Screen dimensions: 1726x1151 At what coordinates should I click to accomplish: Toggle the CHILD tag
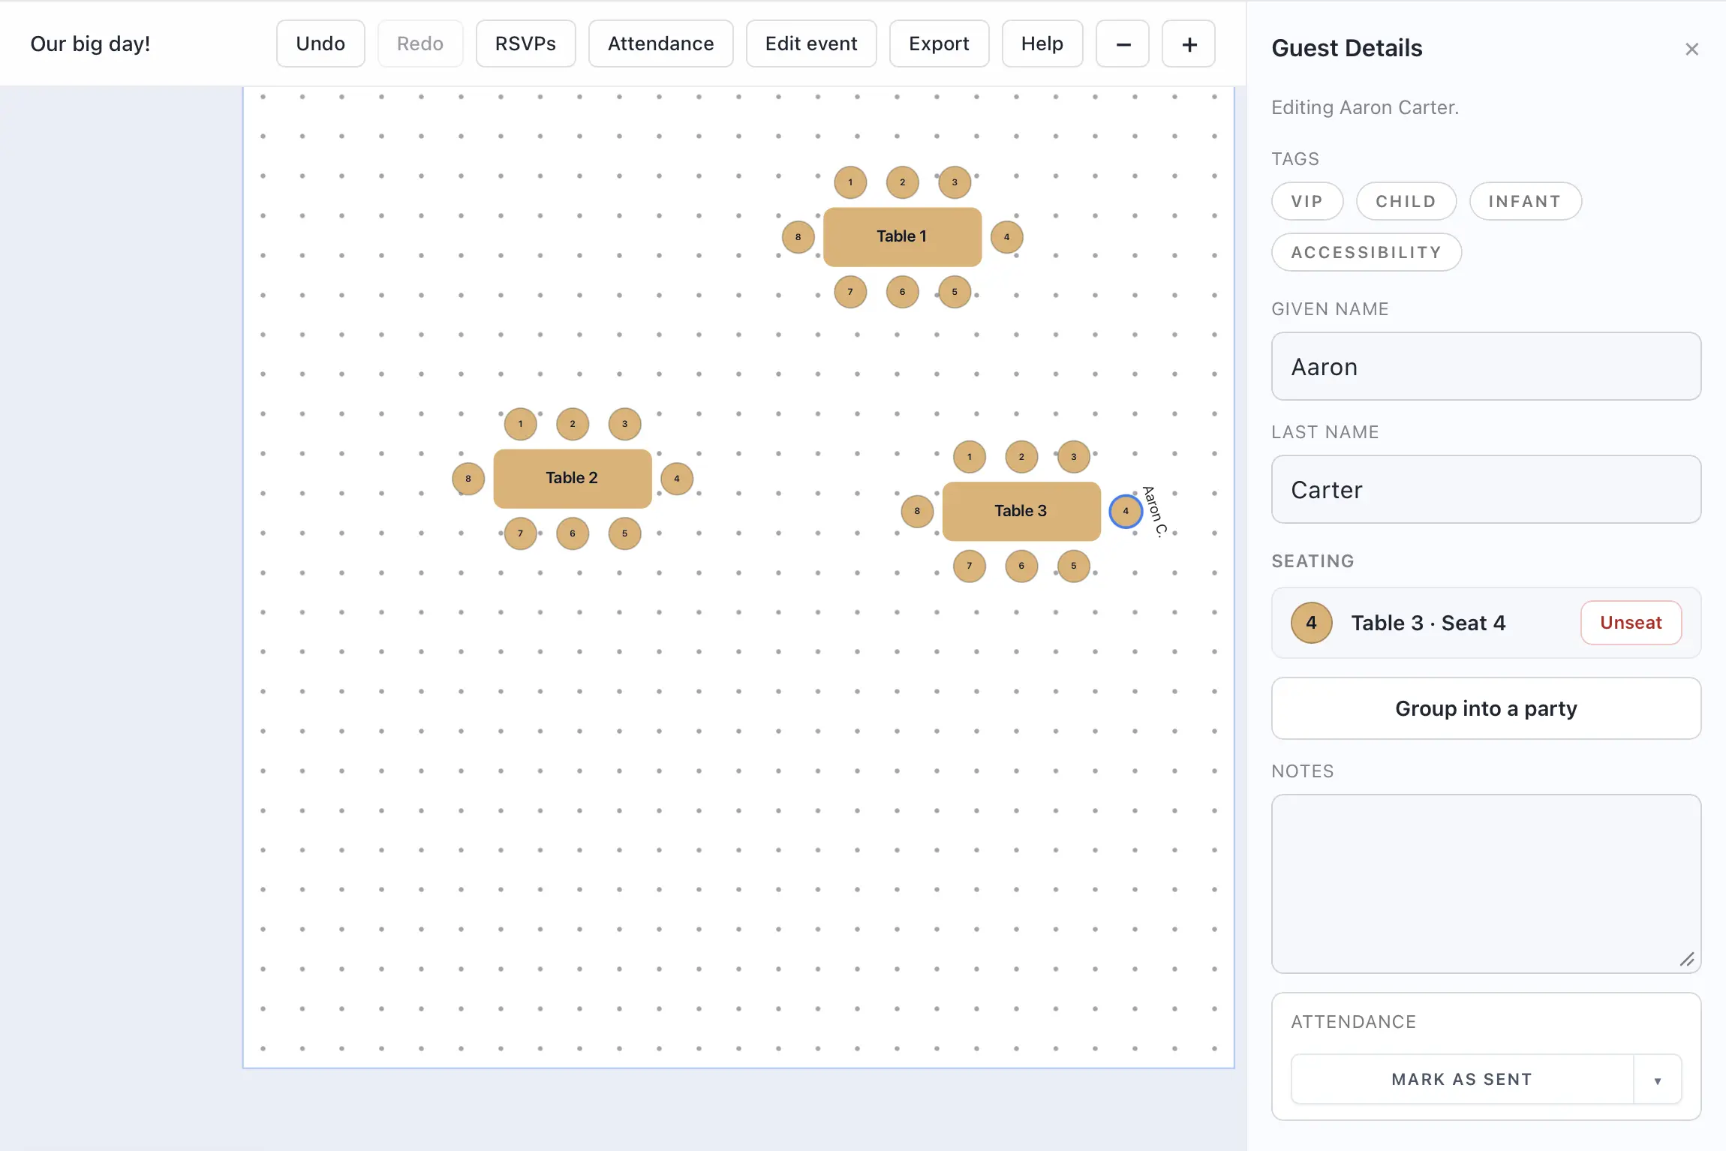[1405, 201]
